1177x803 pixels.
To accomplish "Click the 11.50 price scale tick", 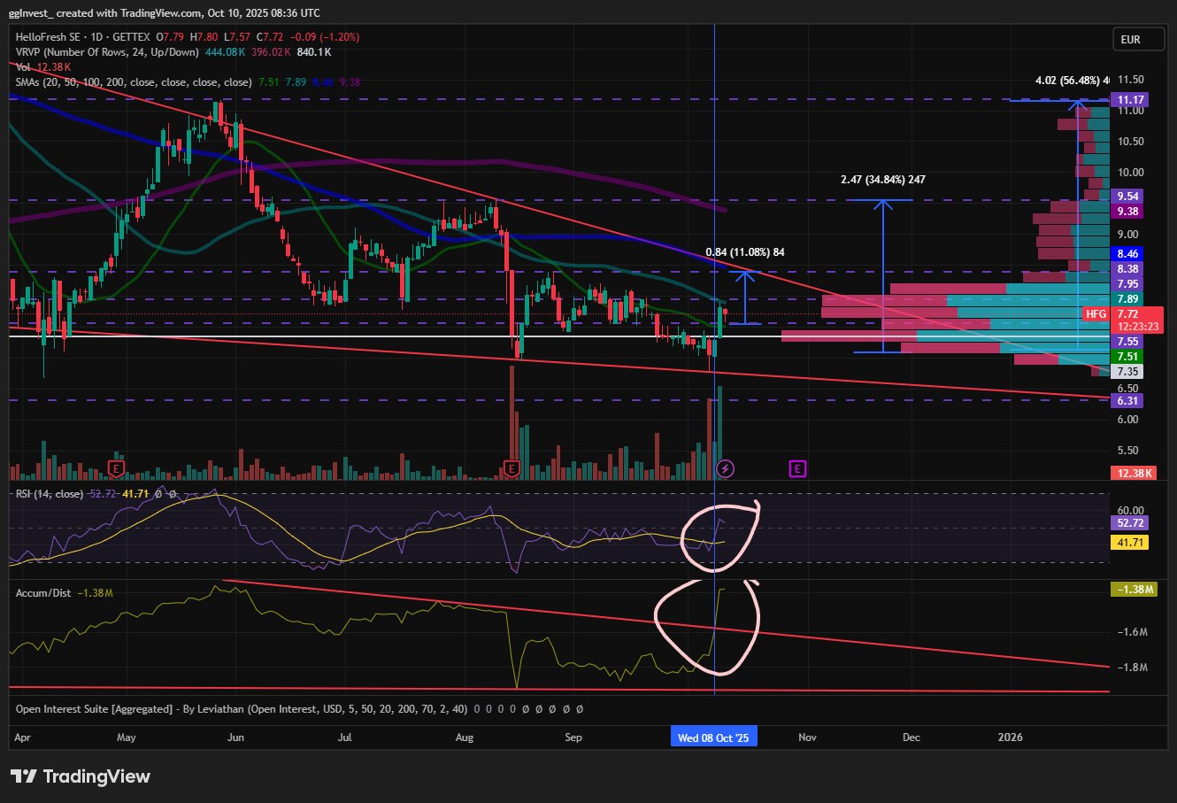I will 1132,80.
